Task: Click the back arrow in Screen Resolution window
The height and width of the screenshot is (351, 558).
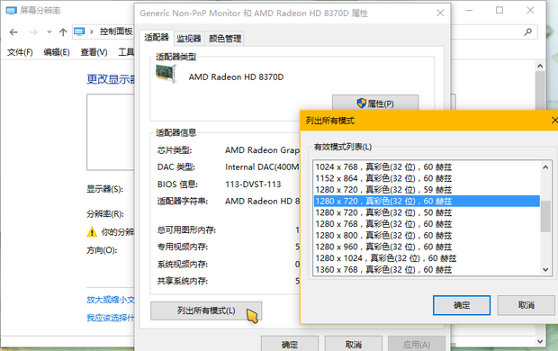Action: (13, 32)
